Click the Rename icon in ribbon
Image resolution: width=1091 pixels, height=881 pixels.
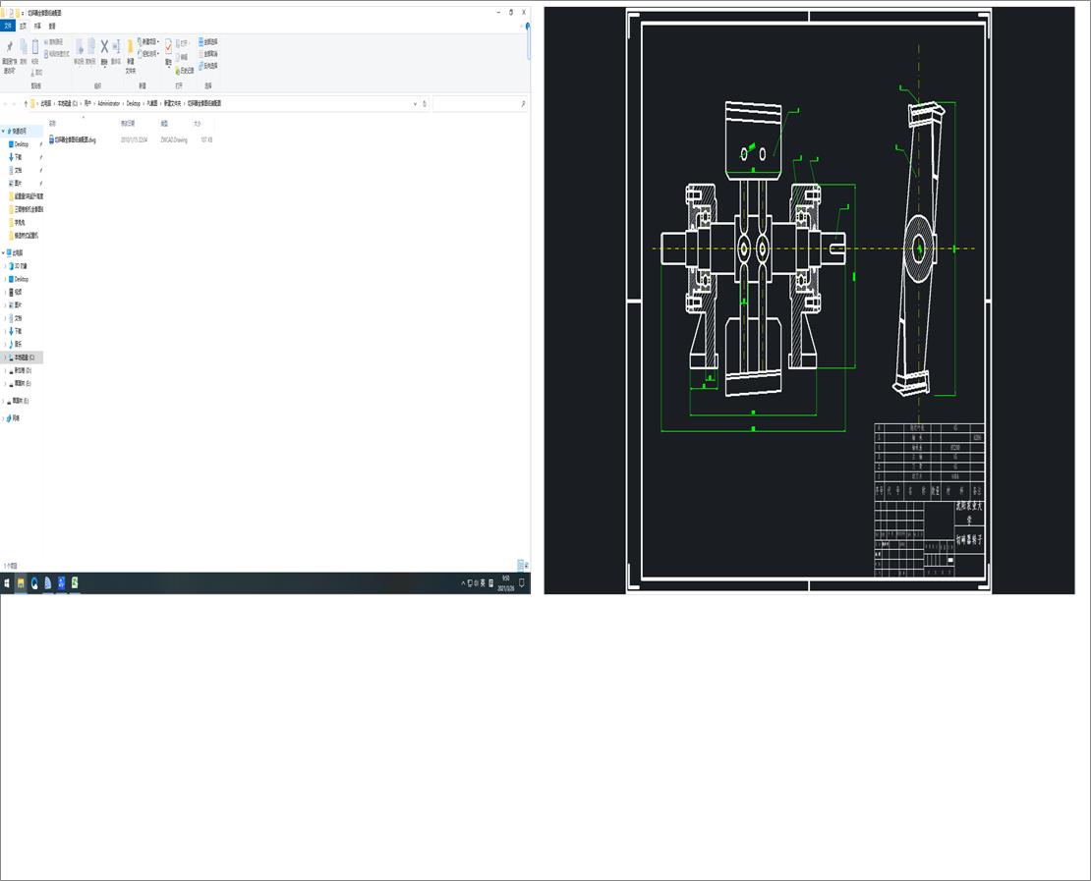[x=116, y=47]
